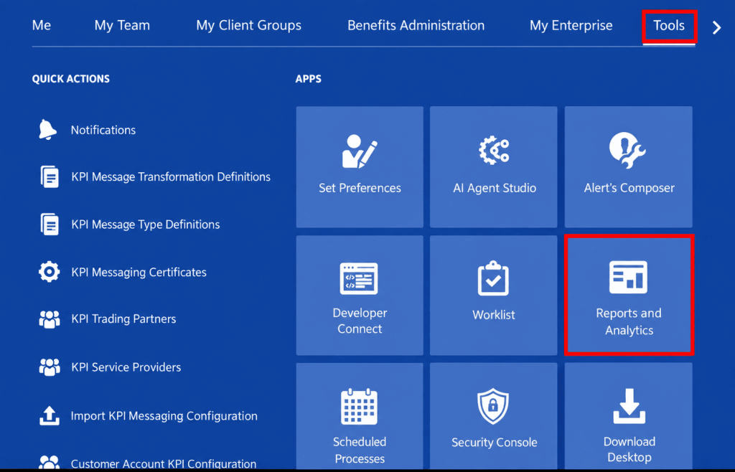The height and width of the screenshot is (472, 735).
Task: Click the KPI Service Providers people icon
Action: (50, 367)
